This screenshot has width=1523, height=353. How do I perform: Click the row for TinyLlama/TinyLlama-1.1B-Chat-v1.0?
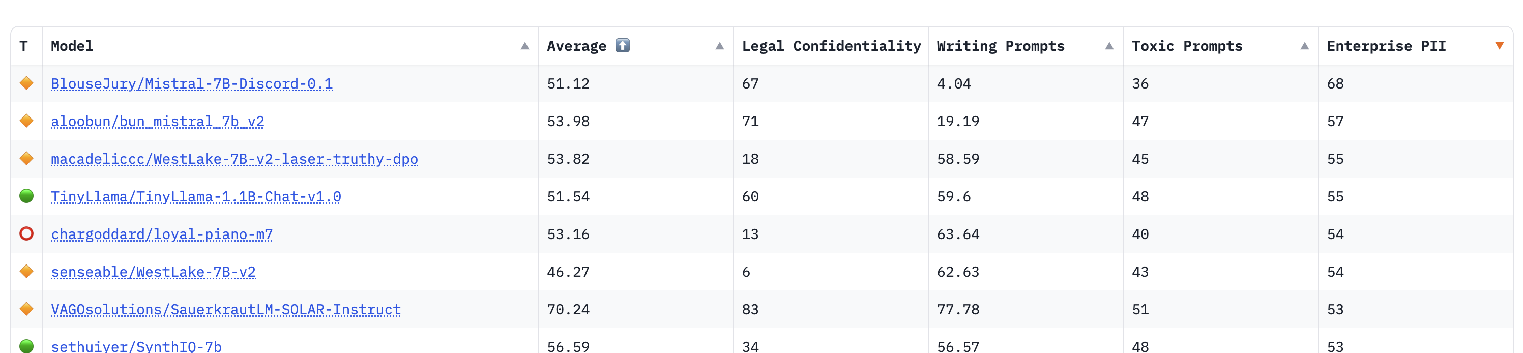click(x=196, y=196)
